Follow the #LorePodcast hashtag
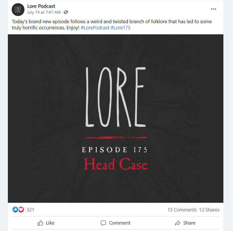This screenshot has height=231, width=233. (x=95, y=28)
